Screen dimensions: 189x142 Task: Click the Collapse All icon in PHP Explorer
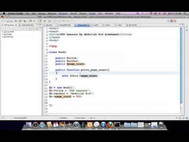click(x=34, y=28)
